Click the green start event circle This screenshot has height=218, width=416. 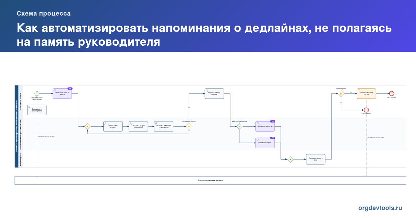(x=37, y=93)
